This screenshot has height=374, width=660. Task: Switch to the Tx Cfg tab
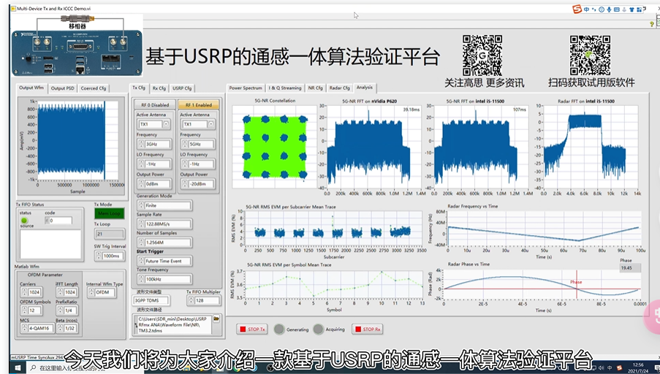click(x=138, y=88)
